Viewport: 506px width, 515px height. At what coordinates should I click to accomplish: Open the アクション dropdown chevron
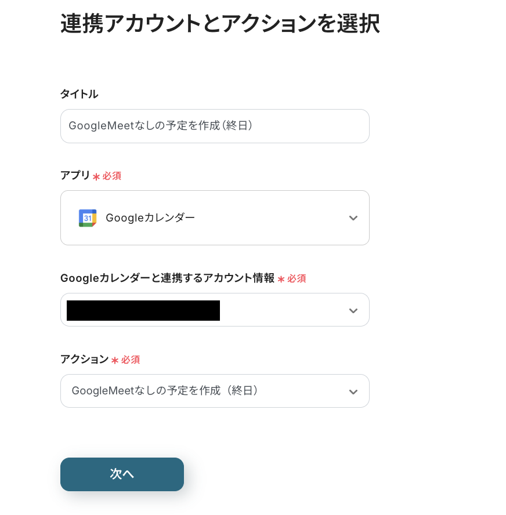pos(353,391)
